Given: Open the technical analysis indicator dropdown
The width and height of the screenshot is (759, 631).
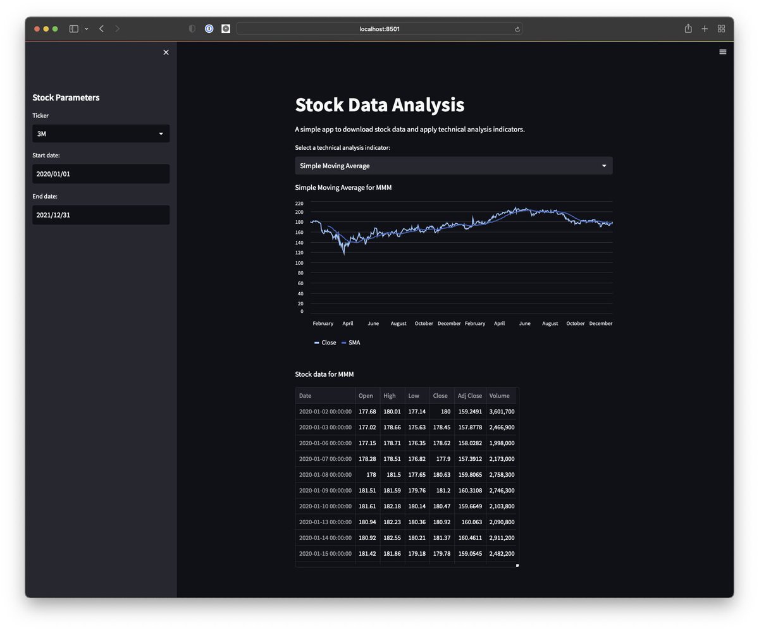Looking at the screenshot, I should pyautogui.click(x=453, y=166).
